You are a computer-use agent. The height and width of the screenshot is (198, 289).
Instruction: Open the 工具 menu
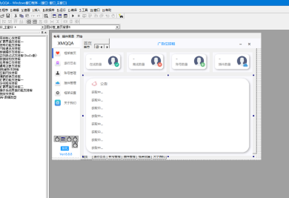pyautogui.click(x=84, y=10)
